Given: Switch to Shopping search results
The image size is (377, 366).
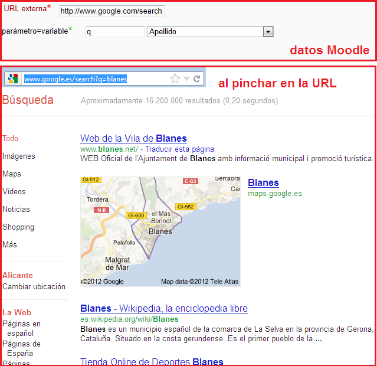Looking at the screenshot, I should click(x=18, y=227).
